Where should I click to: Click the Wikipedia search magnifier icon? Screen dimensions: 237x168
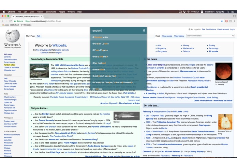click(x=233, y=36)
